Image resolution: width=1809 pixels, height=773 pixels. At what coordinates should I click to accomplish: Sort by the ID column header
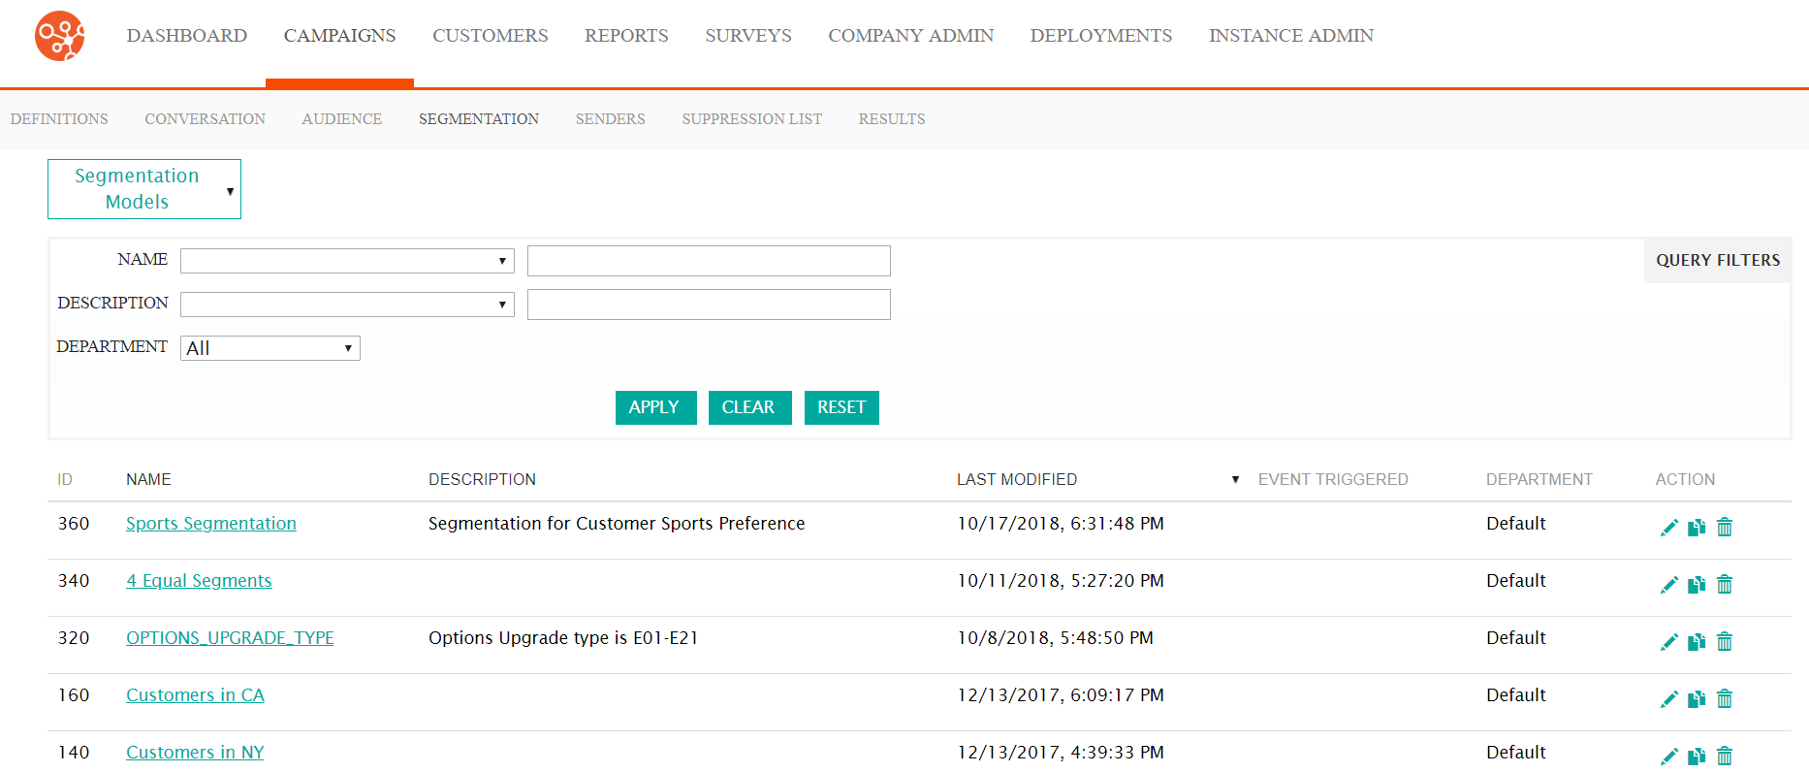tap(65, 480)
